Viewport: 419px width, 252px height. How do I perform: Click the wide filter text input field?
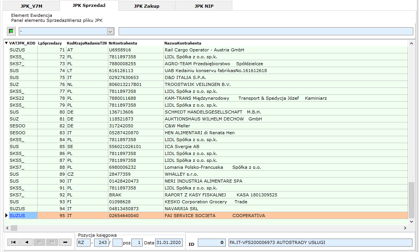click(x=266, y=31)
